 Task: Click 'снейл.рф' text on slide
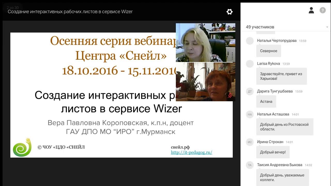tap(180, 147)
